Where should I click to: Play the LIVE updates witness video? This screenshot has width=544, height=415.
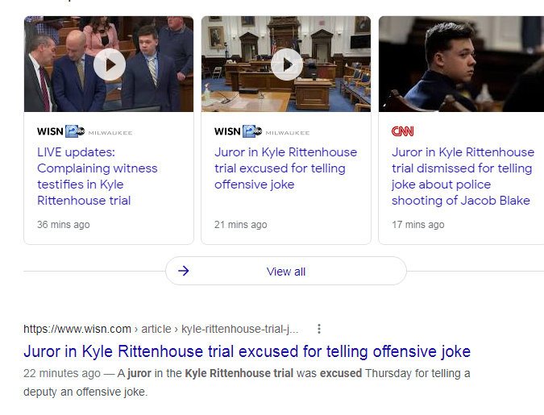pos(110,64)
